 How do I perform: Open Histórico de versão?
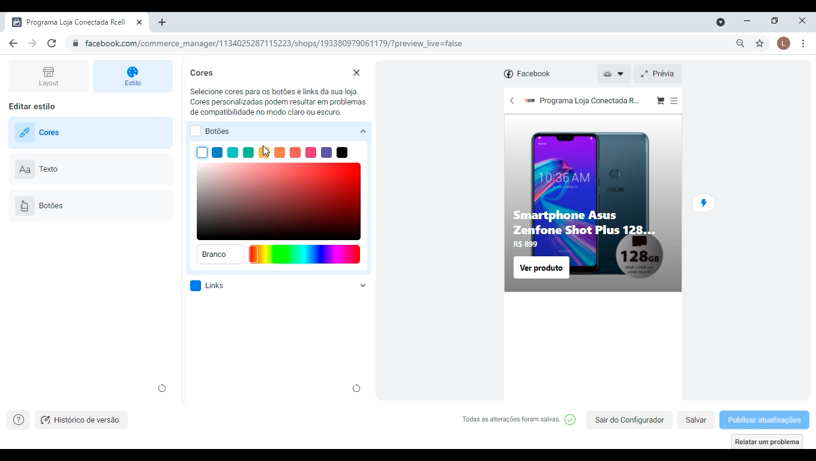click(81, 420)
